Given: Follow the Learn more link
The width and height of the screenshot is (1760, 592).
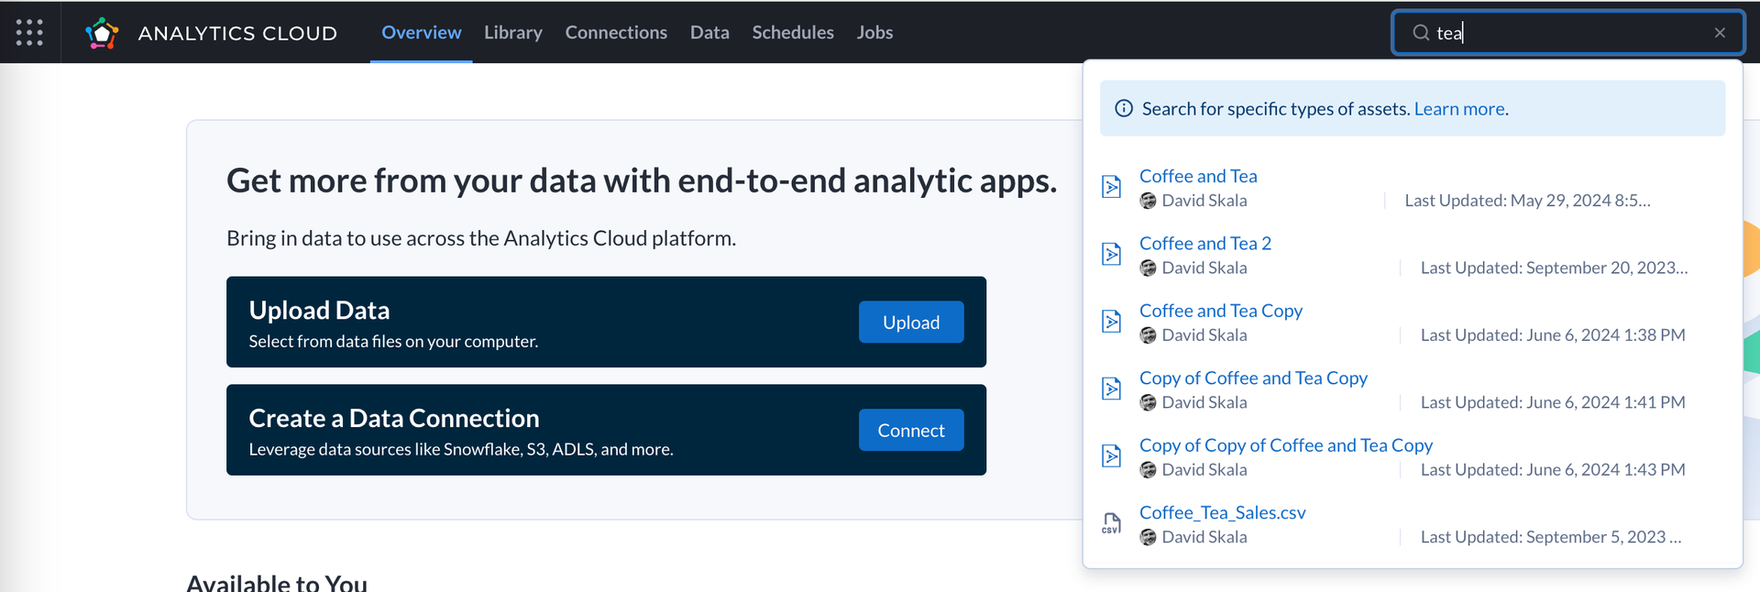Looking at the screenshot, I should click(x=1460, y=109).
